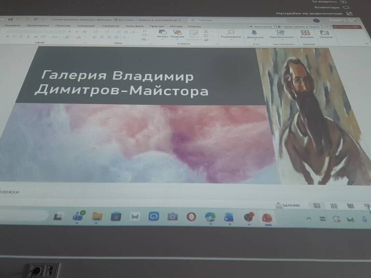Launch Microsoft Edge from the taskbar
This screenshot has width=371, height=278.
[210, 217]
